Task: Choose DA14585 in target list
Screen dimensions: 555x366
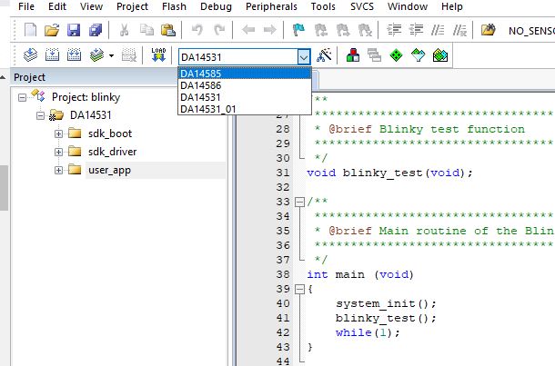Action: point(245,74)
